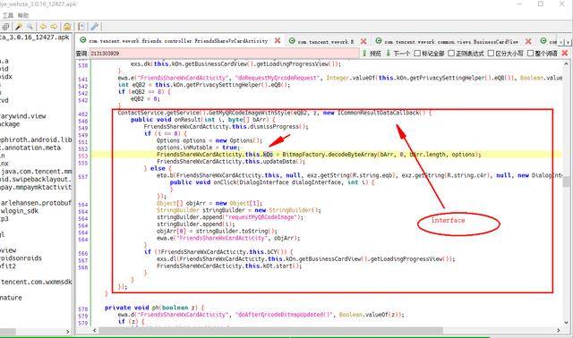Navigate back with the left arrow icon
This screenshot has height=338, width=573.
coord(43,27)
